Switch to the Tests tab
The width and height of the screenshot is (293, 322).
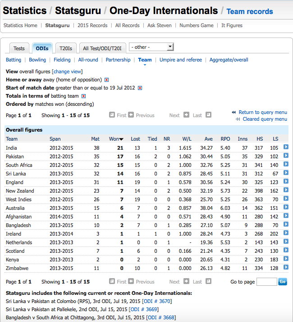click(x=19, y=48)
